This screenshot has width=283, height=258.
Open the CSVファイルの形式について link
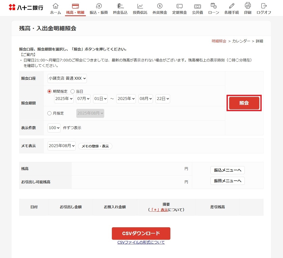141,242
